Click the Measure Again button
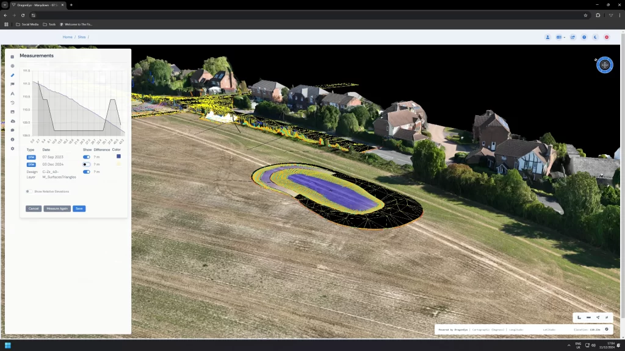 [x=57, y=208]
